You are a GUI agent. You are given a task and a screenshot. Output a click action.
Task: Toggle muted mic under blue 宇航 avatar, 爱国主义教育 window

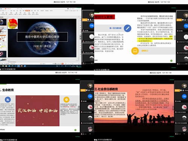pyautogui.click(x=178, y=31)
